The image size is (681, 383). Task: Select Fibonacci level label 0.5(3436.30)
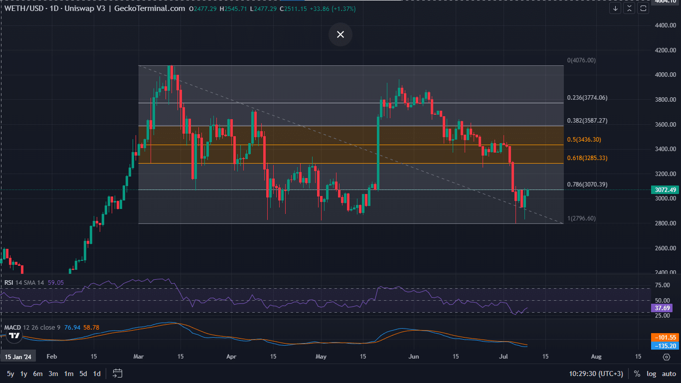584,140
